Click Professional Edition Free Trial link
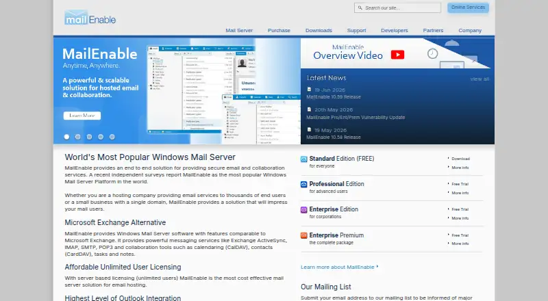The width and height of the screenshot is (548, 301). pyautogui.click(x=460, y=184)
